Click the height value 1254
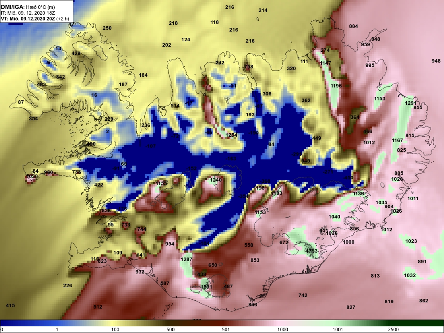The height and width of the screenshot is (333, 444). click(231, 135)
